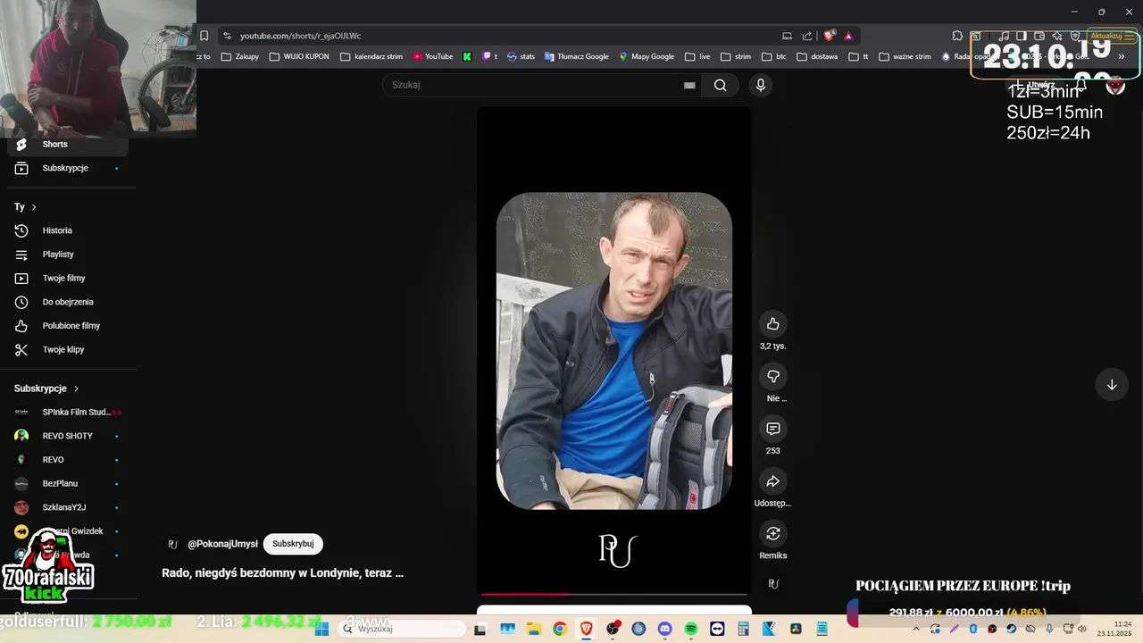Like the short with thumbs up

(773, 324)
